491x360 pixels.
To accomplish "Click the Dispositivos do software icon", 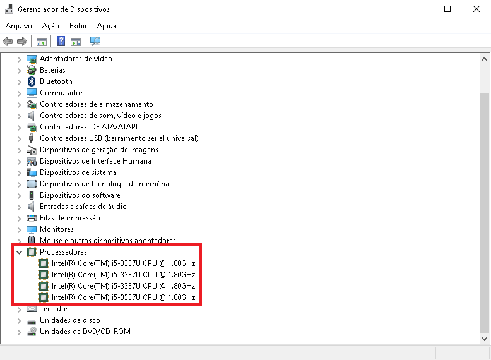I will [32, 195].
